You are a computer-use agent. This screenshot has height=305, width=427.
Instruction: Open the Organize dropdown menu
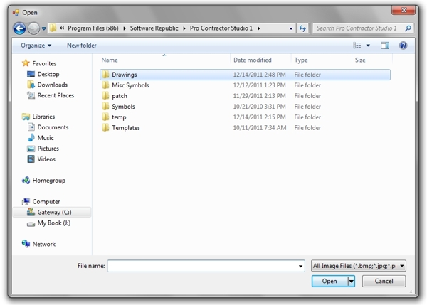[36, 46]
